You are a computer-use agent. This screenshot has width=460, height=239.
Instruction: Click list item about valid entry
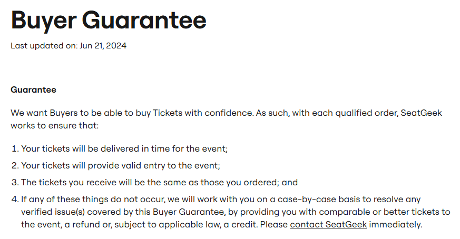120,165
